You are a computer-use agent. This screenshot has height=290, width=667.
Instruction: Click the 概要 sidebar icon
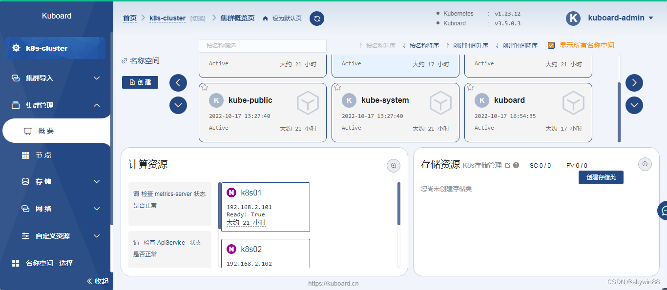pyautogui.click(x=28, y=131)
